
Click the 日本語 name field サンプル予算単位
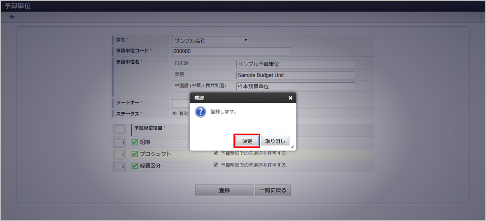coord(296,64)
